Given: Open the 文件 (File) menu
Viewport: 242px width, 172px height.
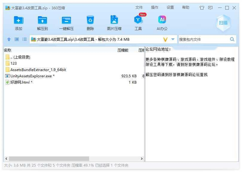Looking at the screenshot, I should [139, 7].
